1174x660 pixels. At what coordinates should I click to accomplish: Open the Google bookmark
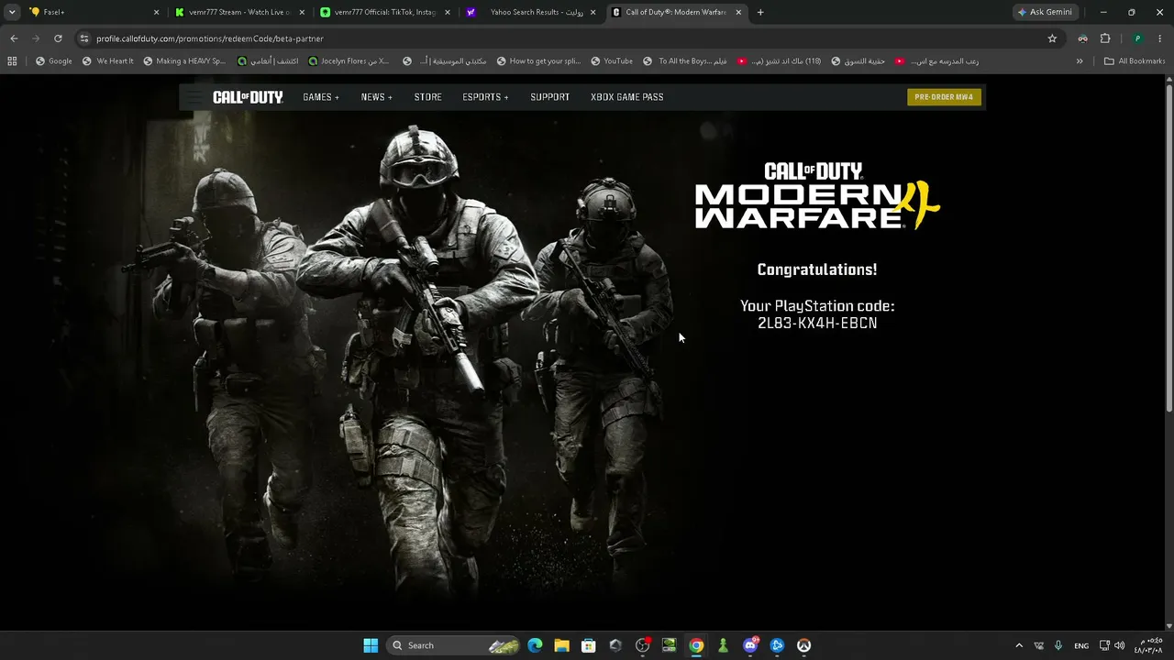pyautogui.click(x=53, y=61)
